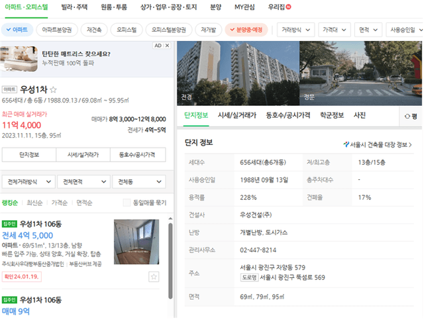Click the management office number 02-447-8214
The image size is (424, 319).
coord(258,250)
